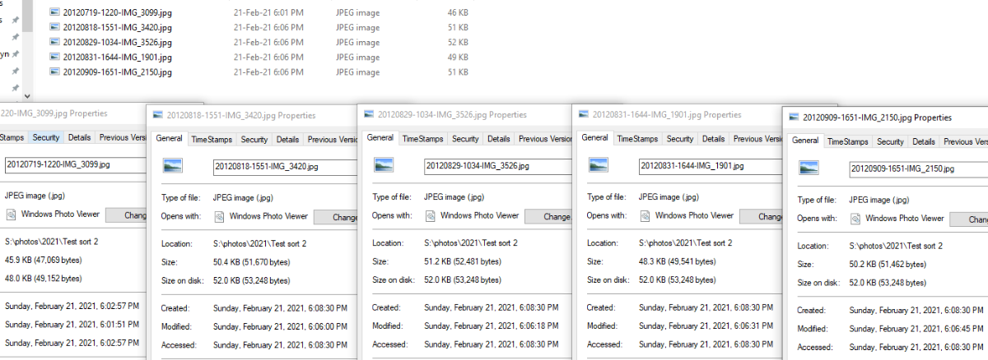Image resolution: width=988 pixels, height=360 pixels.
Task: Click Windows Photo Viewer icon in IMG_2150 Properties
Action: (856, 219)
